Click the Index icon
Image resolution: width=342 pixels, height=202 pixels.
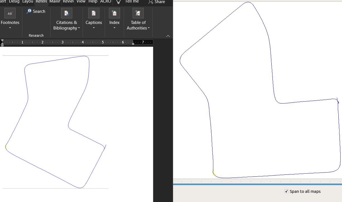(x=114, y=13)
